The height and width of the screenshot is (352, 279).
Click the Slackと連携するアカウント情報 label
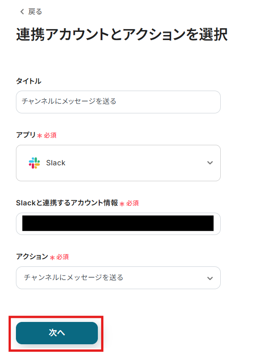[67, 203]
